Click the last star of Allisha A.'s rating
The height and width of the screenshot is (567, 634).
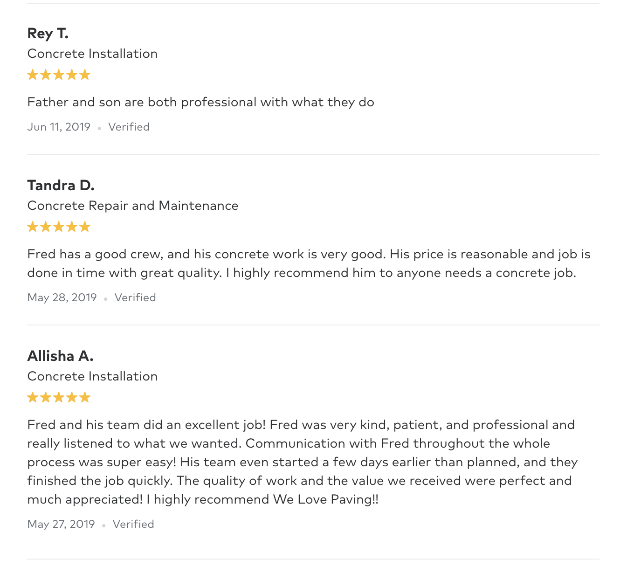85,397
